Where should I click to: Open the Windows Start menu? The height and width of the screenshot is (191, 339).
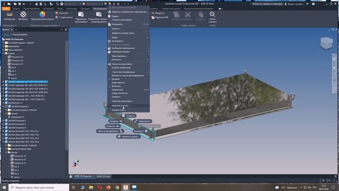[x=4, y=187]
